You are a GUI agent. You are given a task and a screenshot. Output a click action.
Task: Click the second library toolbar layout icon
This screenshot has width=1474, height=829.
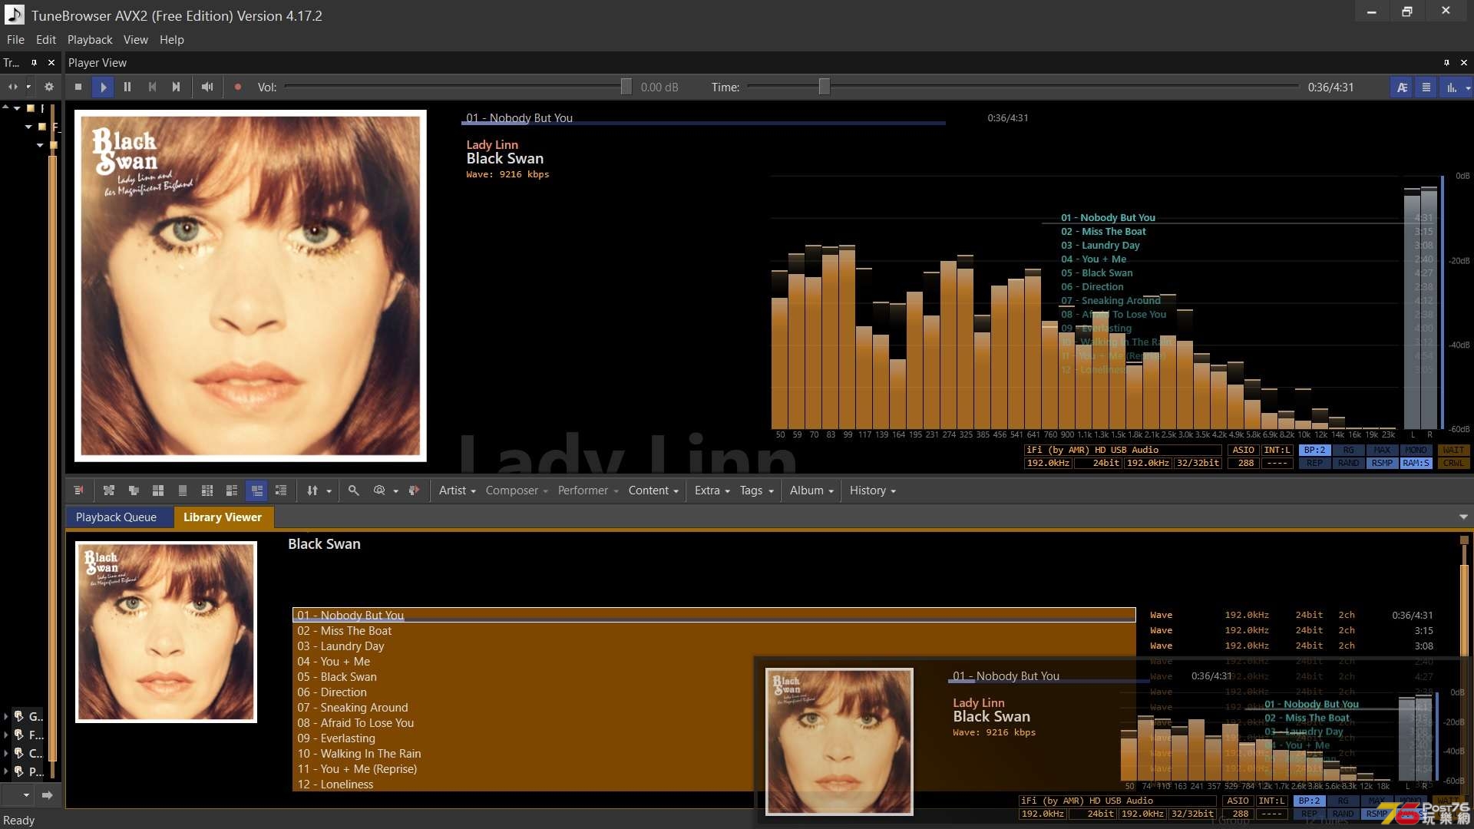click(109, 490)
